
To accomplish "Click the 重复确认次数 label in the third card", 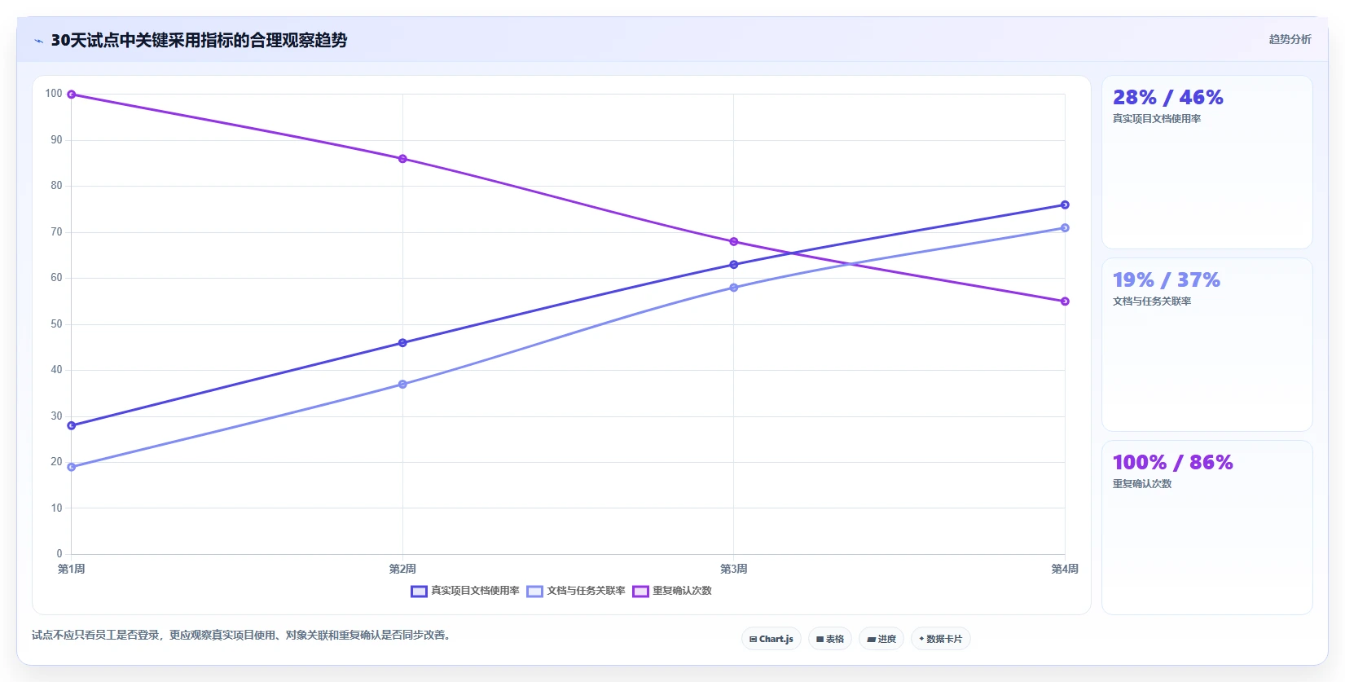I will [1142, 484].
